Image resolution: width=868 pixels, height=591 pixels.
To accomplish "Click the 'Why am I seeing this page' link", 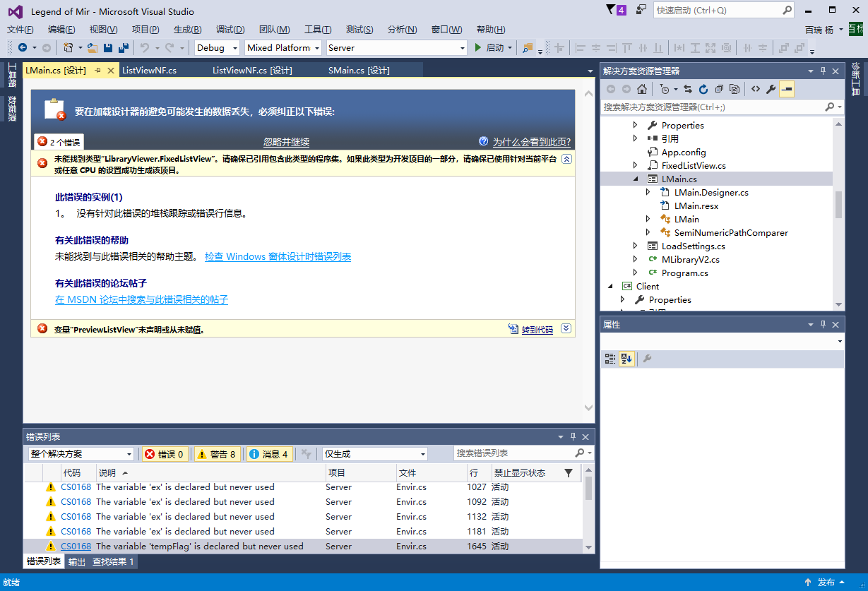I will (532, 142).
